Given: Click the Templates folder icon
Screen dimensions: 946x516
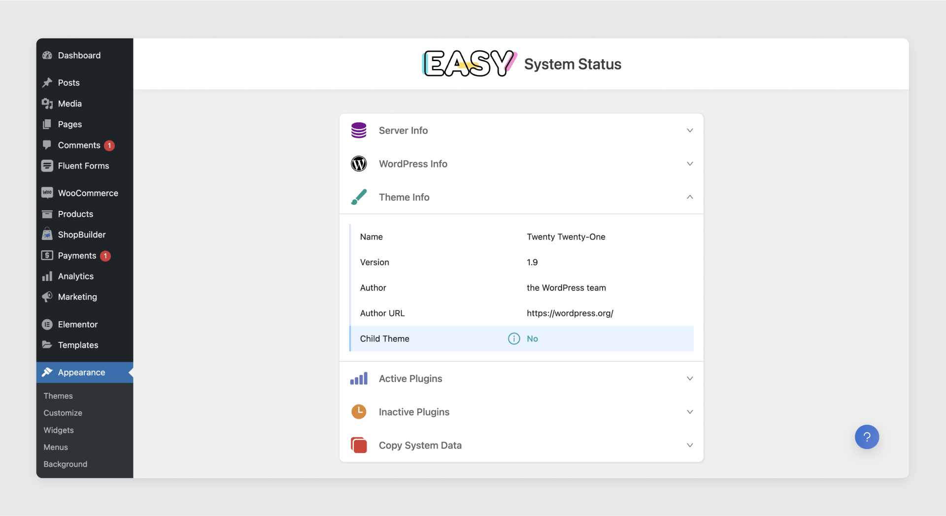Looking at the screenshot, I should (x=47, y=344).
